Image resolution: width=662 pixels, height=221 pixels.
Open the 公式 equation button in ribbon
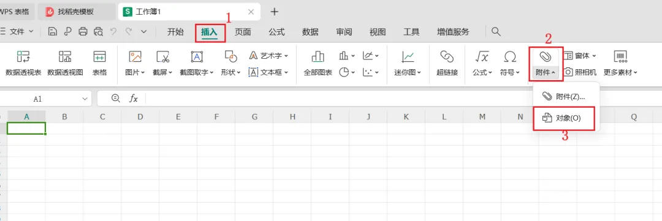[x=482, y=63]
